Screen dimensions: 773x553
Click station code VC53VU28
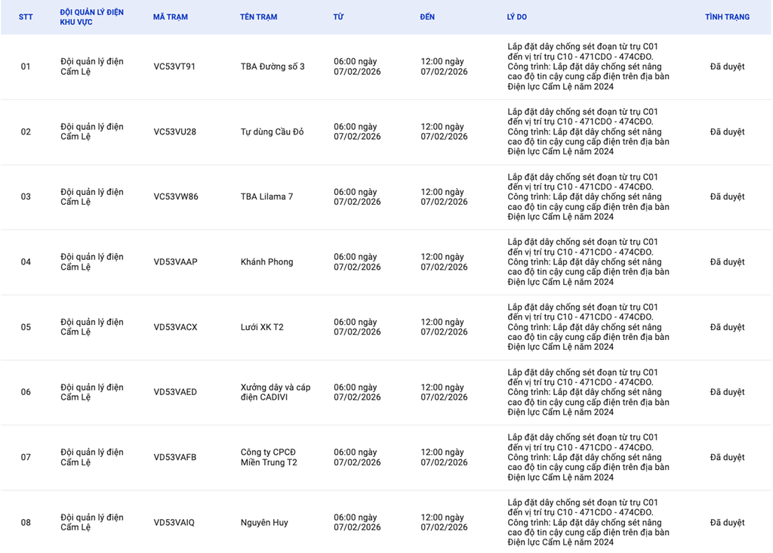(x=174, y=131)
